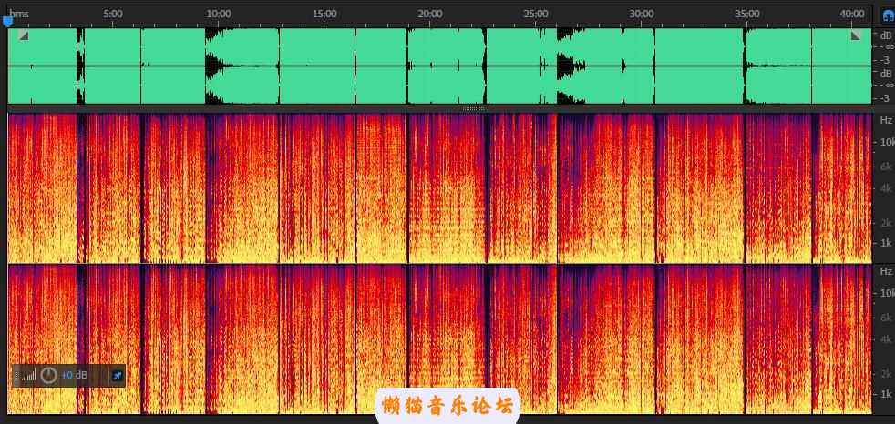Toggle the HUD pin icon
The image size is (895, 424).
[x=117, y=375]
